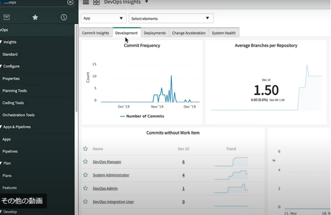
Task: Toggle the Number of Commits legend
Action: point(142,116)
